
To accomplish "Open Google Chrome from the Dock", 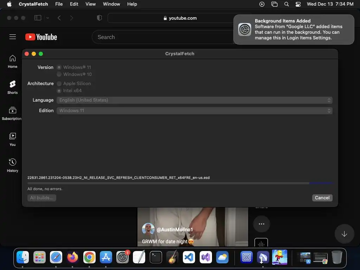I will (x=89, y=257).
